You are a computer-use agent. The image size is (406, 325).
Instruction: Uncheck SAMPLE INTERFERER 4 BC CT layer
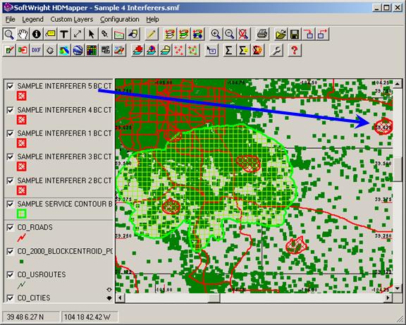click(x=10, y=110)
